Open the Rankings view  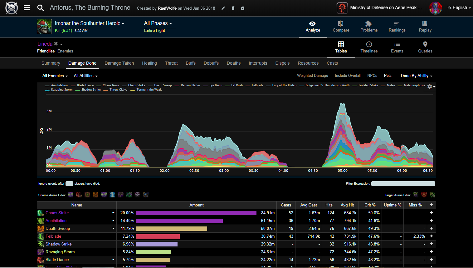click(397, 27)
